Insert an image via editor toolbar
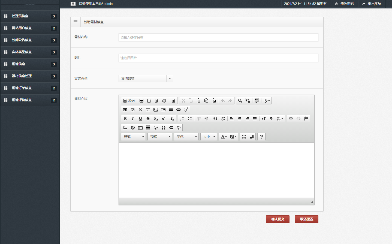The height and width of the screenshot is (244, 392). click(x=125, y=128)
